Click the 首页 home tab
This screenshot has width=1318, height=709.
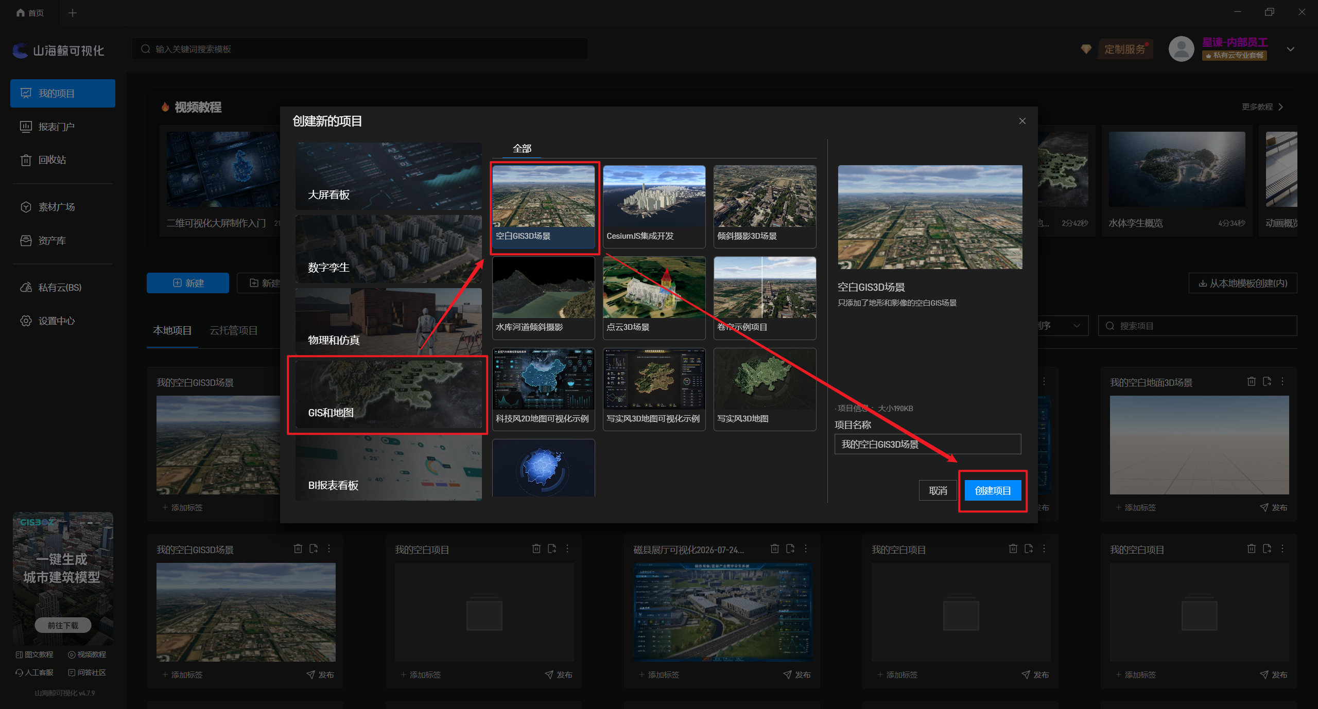(30, 13)
